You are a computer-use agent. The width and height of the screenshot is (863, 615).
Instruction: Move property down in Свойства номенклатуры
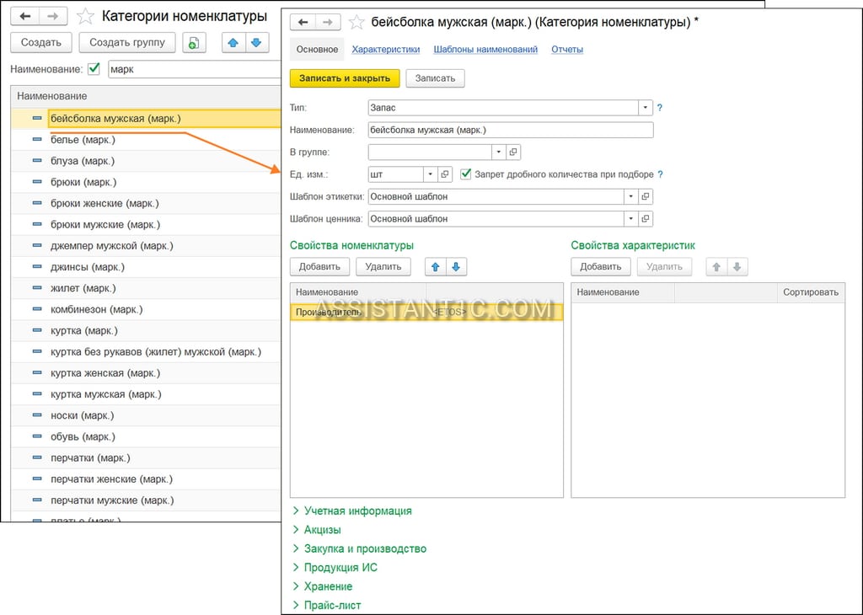pyautogui.click(x=456, y=267)
